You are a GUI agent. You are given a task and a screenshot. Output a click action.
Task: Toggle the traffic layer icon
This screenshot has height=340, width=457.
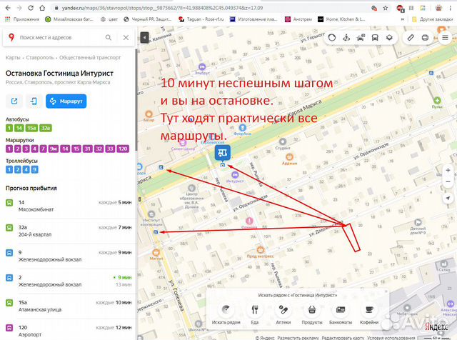tap(332, 38)
